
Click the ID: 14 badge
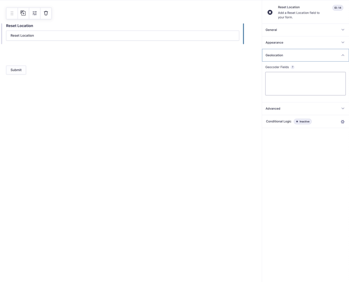[x=337, y=8]
